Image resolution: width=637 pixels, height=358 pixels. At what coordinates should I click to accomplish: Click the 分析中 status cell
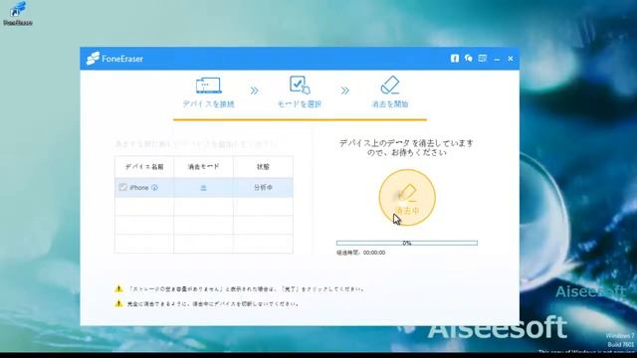263,188
